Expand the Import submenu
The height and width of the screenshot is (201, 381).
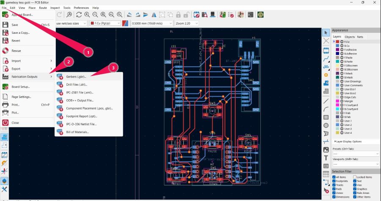point(28,61)
